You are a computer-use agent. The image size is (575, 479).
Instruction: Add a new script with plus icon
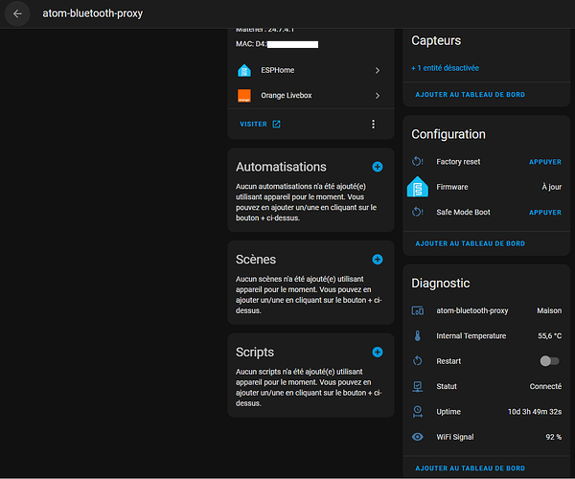377,353
